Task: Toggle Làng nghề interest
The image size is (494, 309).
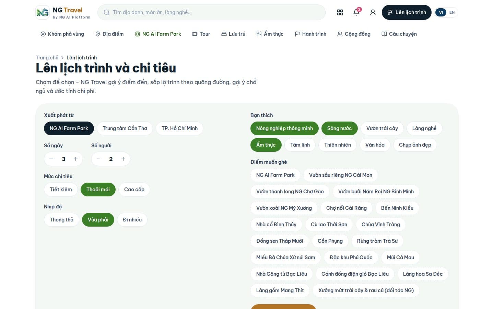Action: 424,128
